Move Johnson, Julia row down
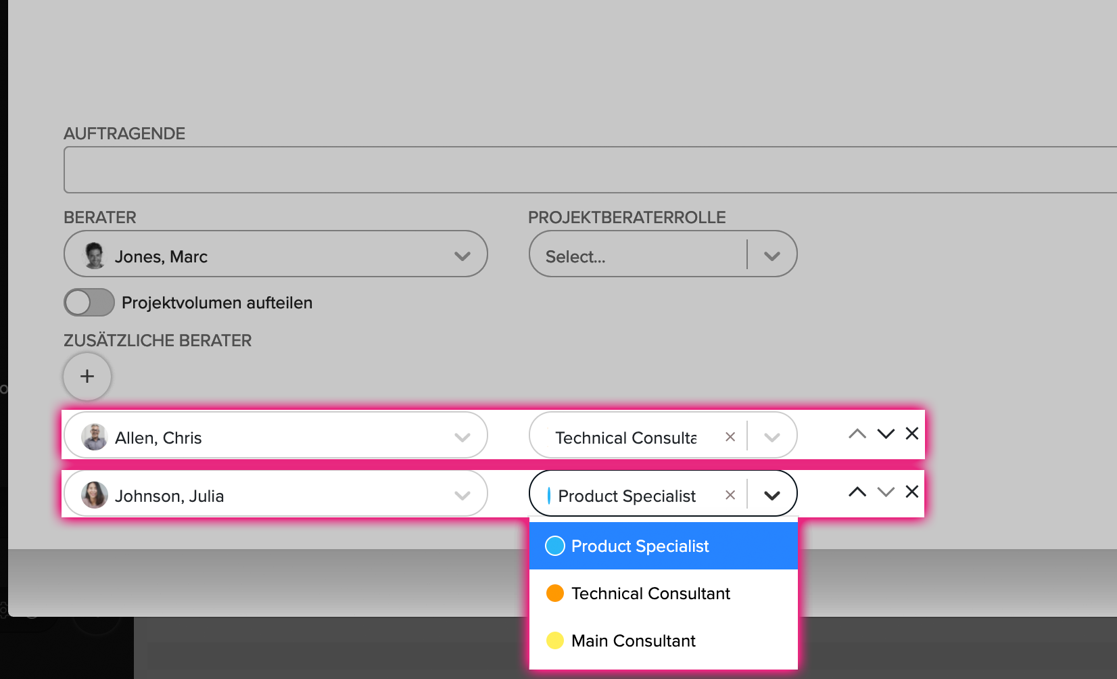The image size is (1117, 679). click(886, 492)
